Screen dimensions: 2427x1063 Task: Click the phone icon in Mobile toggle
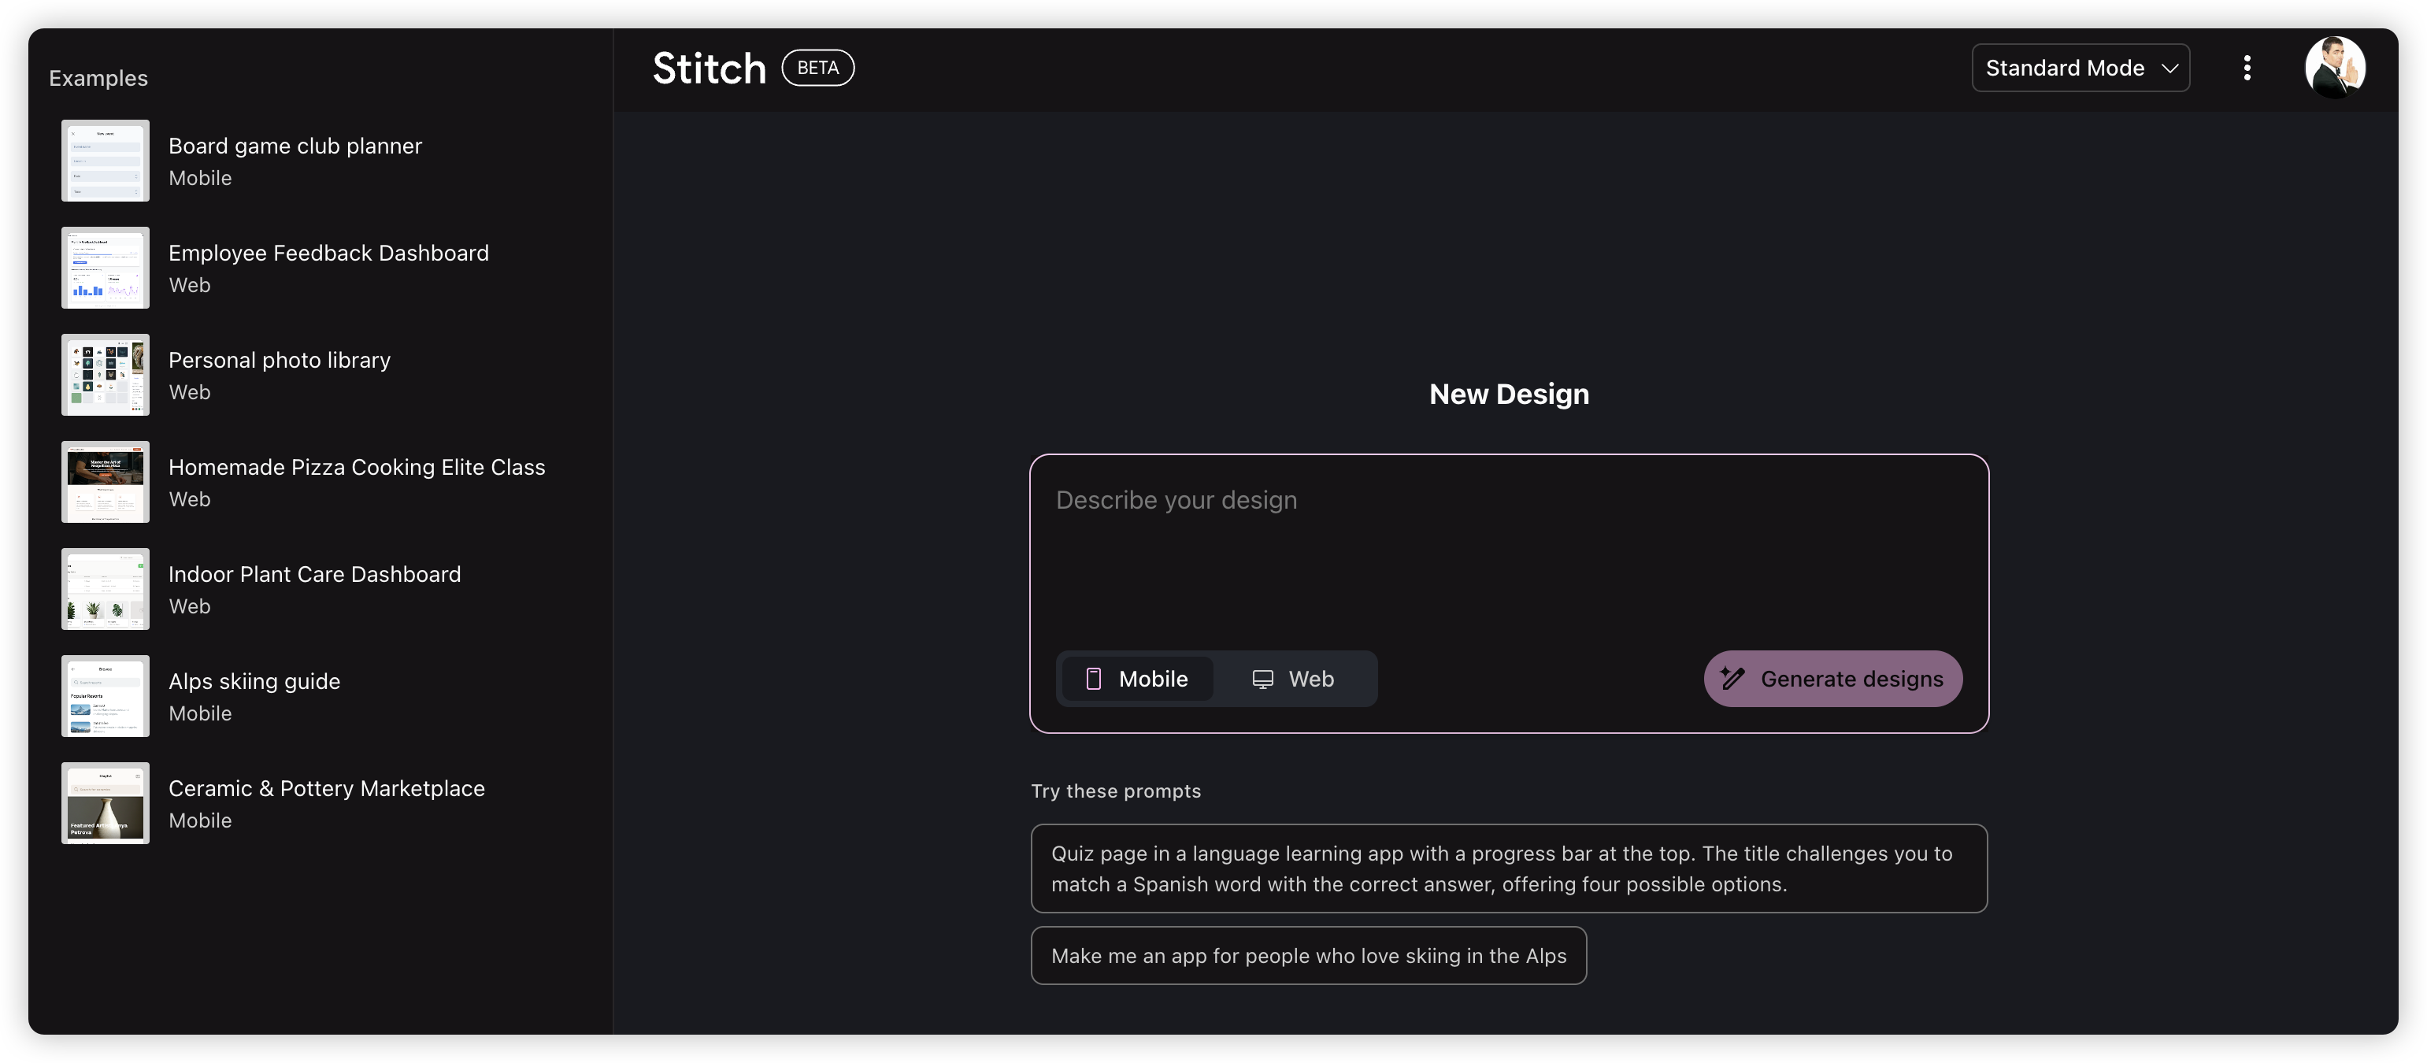click(1093, 679)
